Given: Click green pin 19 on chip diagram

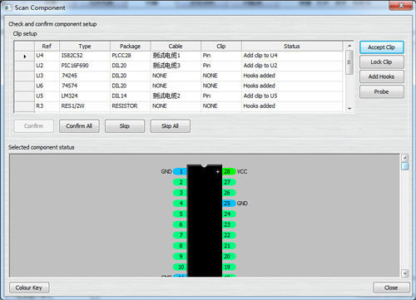Looking at the screenshot, I should pos(229,267).
